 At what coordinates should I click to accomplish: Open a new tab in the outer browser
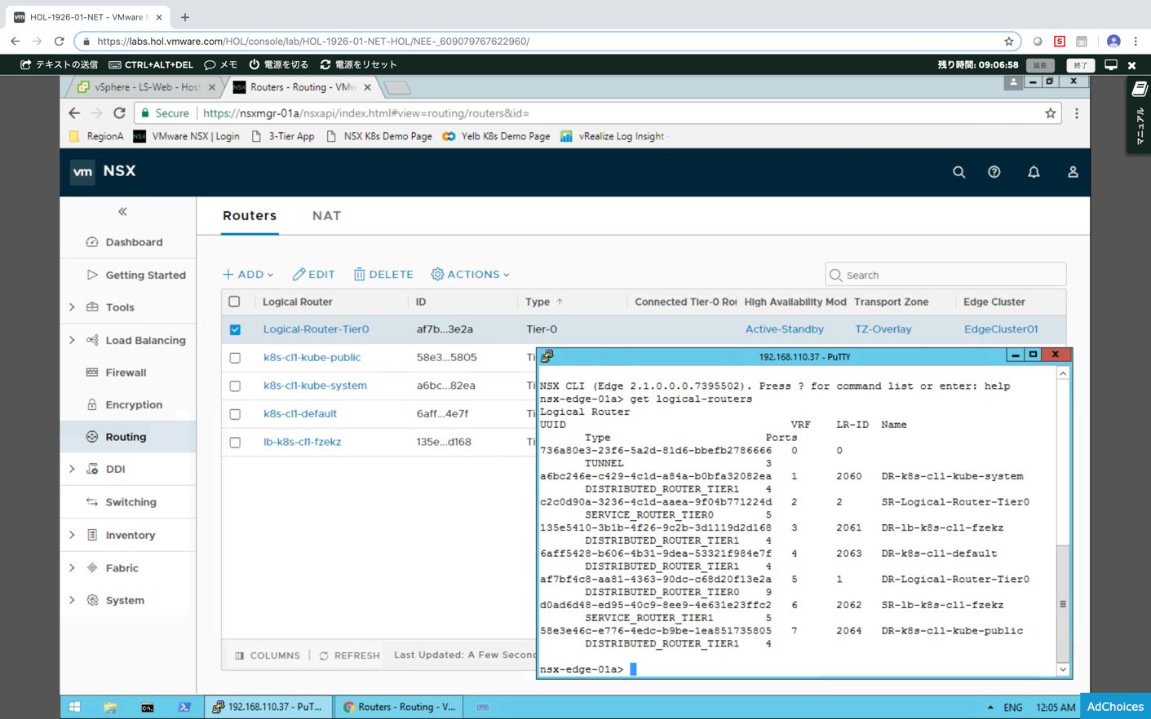(x=185, y=17)
